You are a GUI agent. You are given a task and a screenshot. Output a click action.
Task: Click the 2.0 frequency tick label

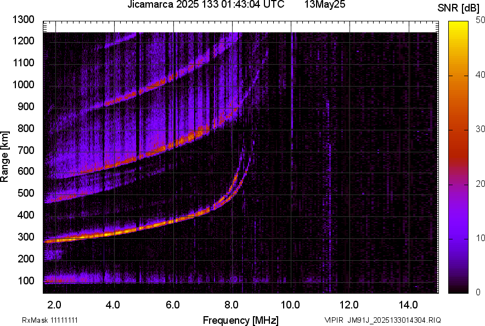54,305
